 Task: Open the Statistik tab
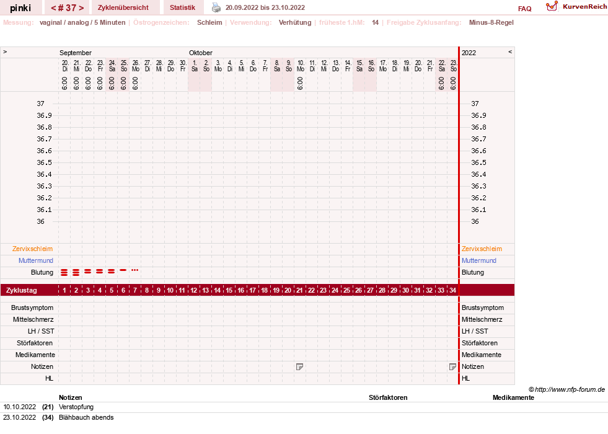tap(183, 7)
